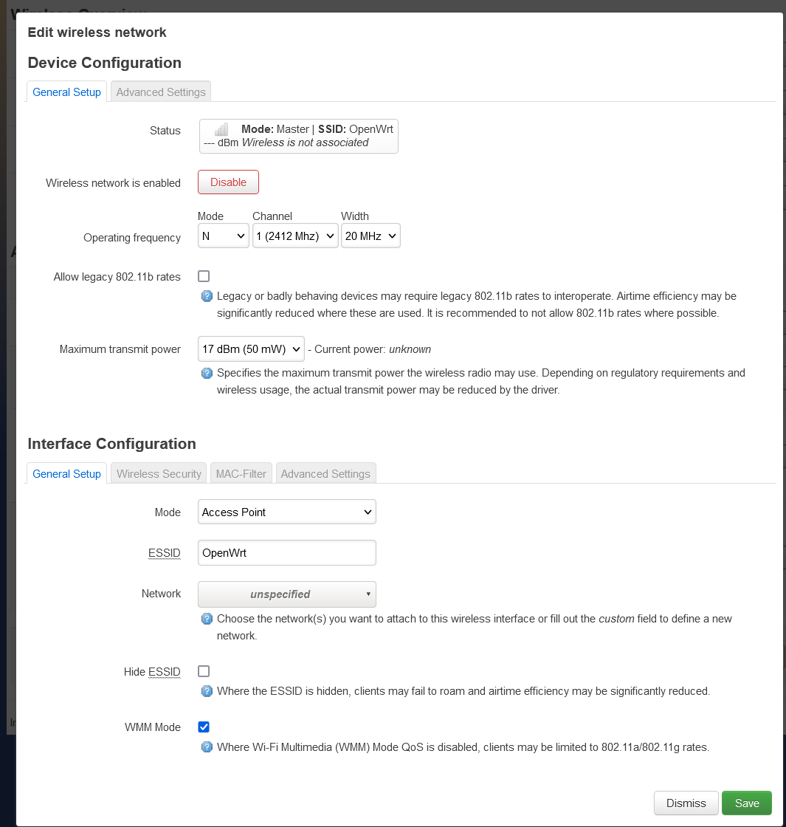Open the Width dropdown showing 20 MHz
The width and height of the screenshot is (786, 827).
[x=370, y=236]
